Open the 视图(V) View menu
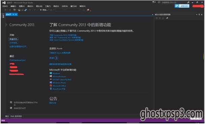 (x=22, y=6)
